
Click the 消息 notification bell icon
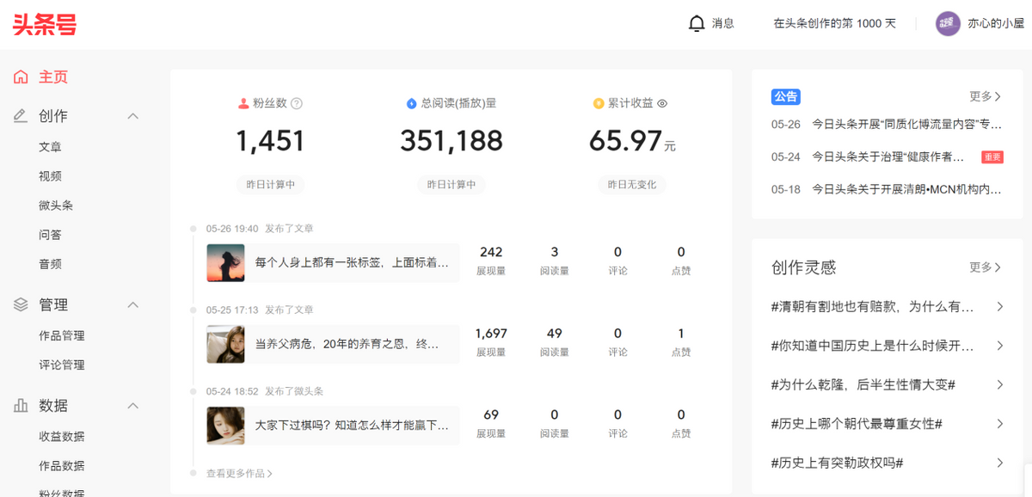tap(697, 23)
